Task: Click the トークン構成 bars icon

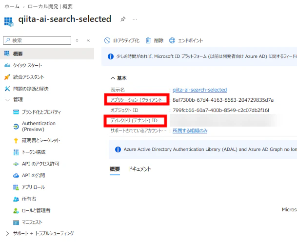Action: (x=16, y=152)
